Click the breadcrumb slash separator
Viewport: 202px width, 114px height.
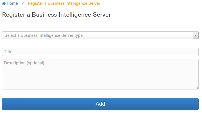coord(23,3)
